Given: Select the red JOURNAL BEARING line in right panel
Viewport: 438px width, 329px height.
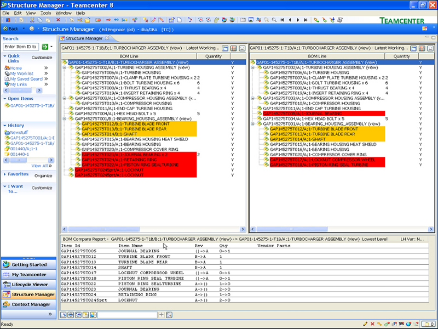Looking at the screenshot, I should 324,114.
